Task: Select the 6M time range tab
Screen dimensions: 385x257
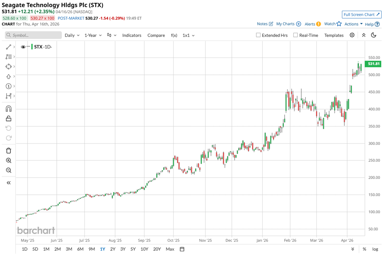Action: 80,249
